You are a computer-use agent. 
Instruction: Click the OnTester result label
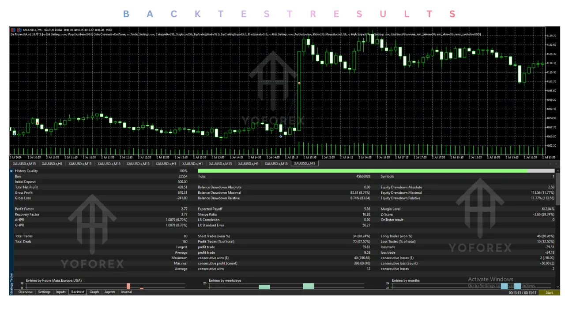coord(393,220)
